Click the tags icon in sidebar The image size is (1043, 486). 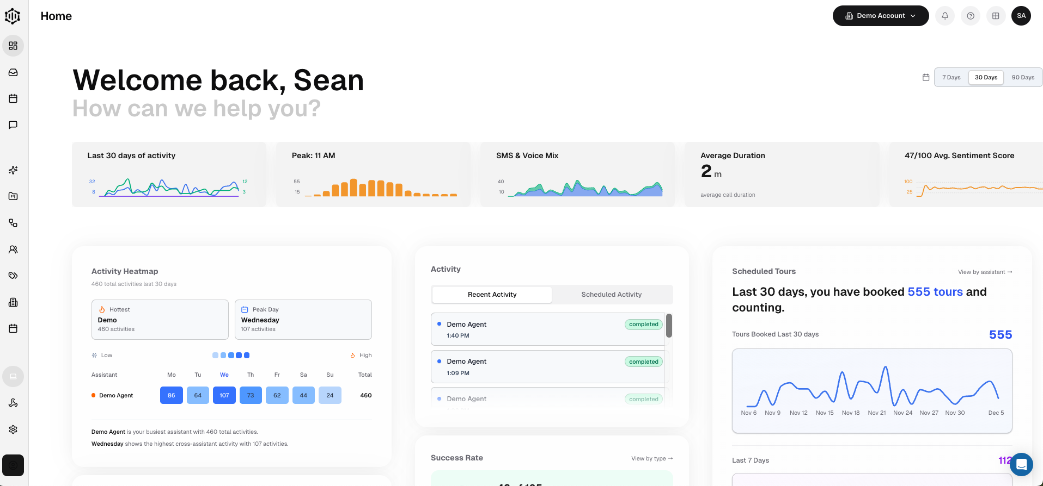pyautogui.click(x=13, y=276)
